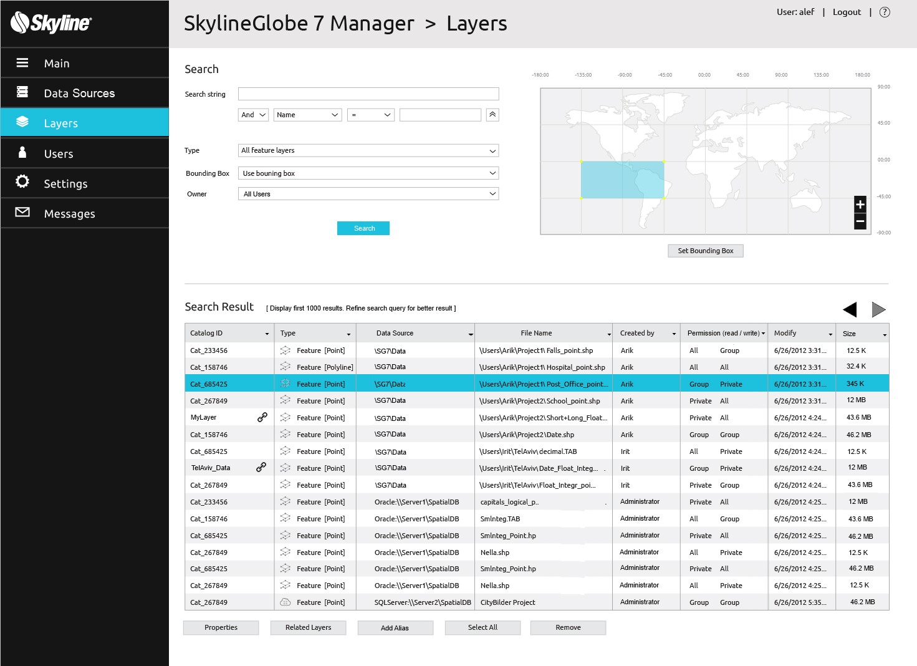The width and height of the screenshot is (917, 666).
Task: Select the TelAviv_Data catalog ID cell
Action: coord(211,468)
